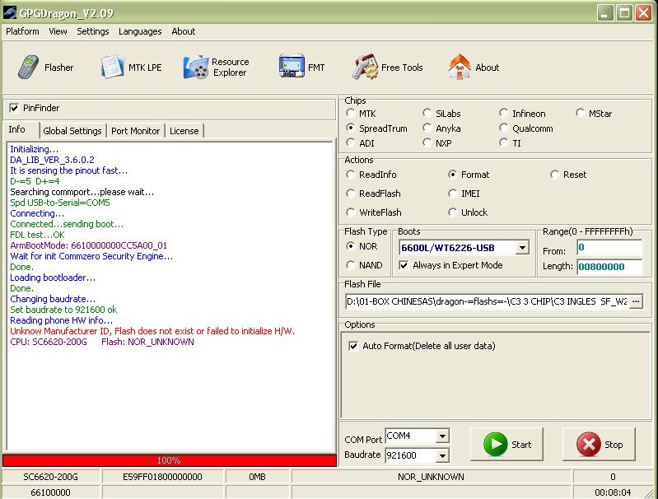Open the Flasher tool icon

click(29, 68)
